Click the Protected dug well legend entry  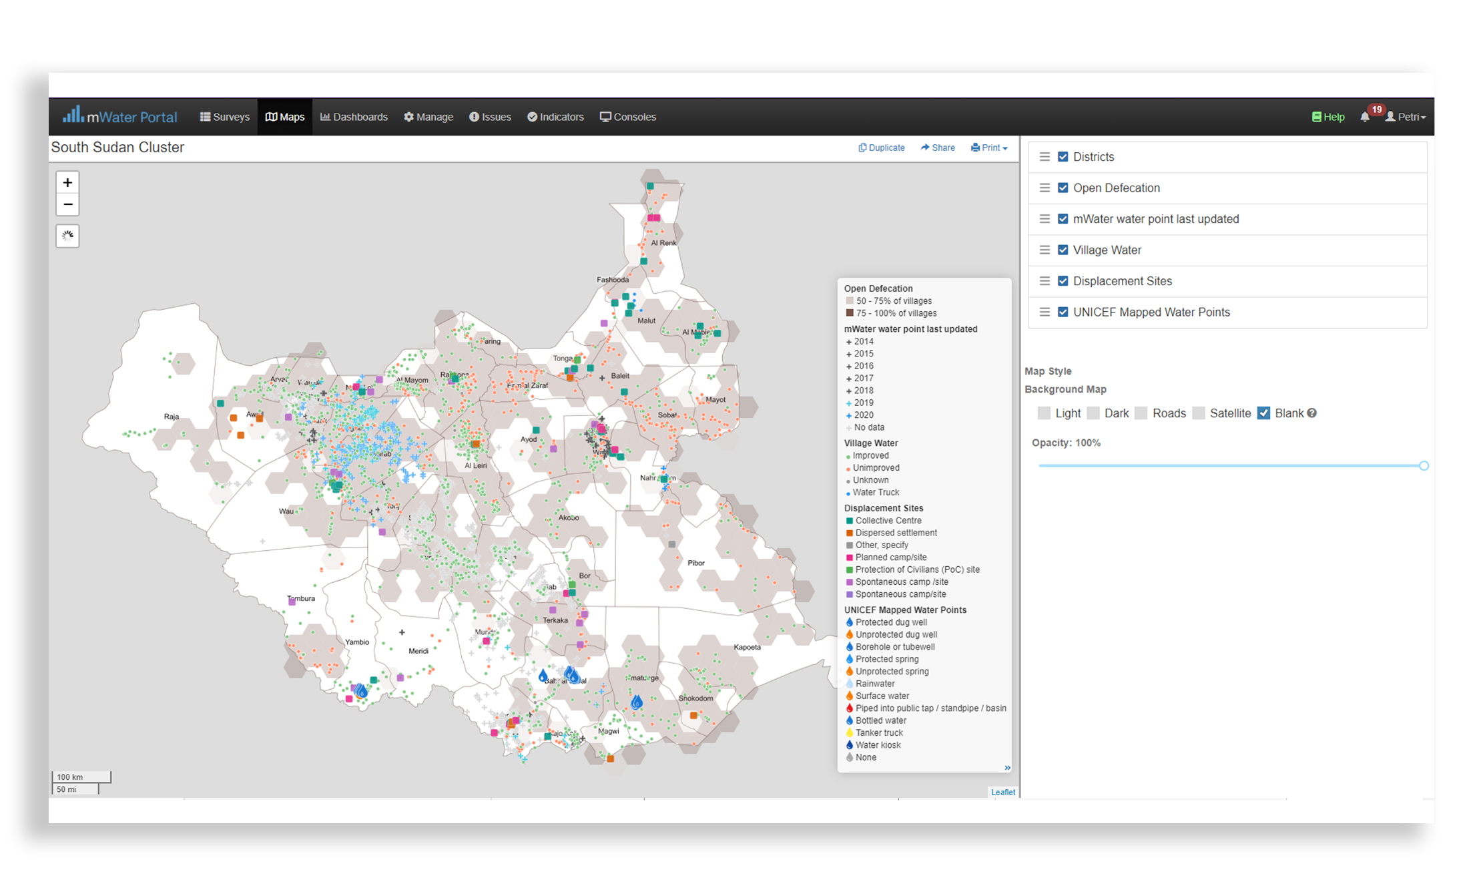886,622
